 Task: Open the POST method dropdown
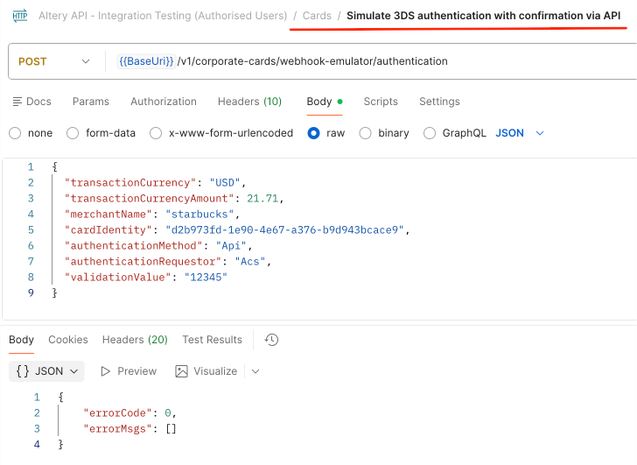(53, 61)
